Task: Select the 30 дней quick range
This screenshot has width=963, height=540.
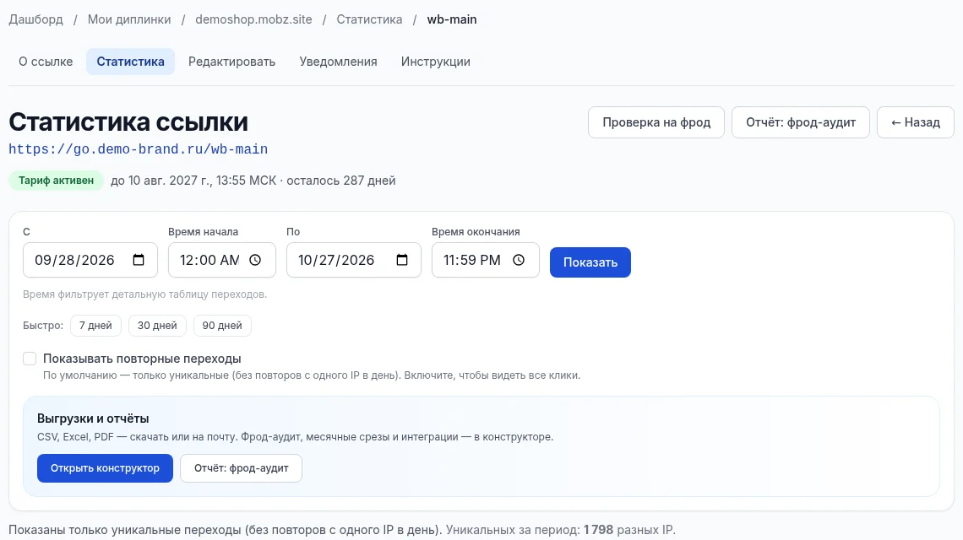Action: click(x=157, y=325)
